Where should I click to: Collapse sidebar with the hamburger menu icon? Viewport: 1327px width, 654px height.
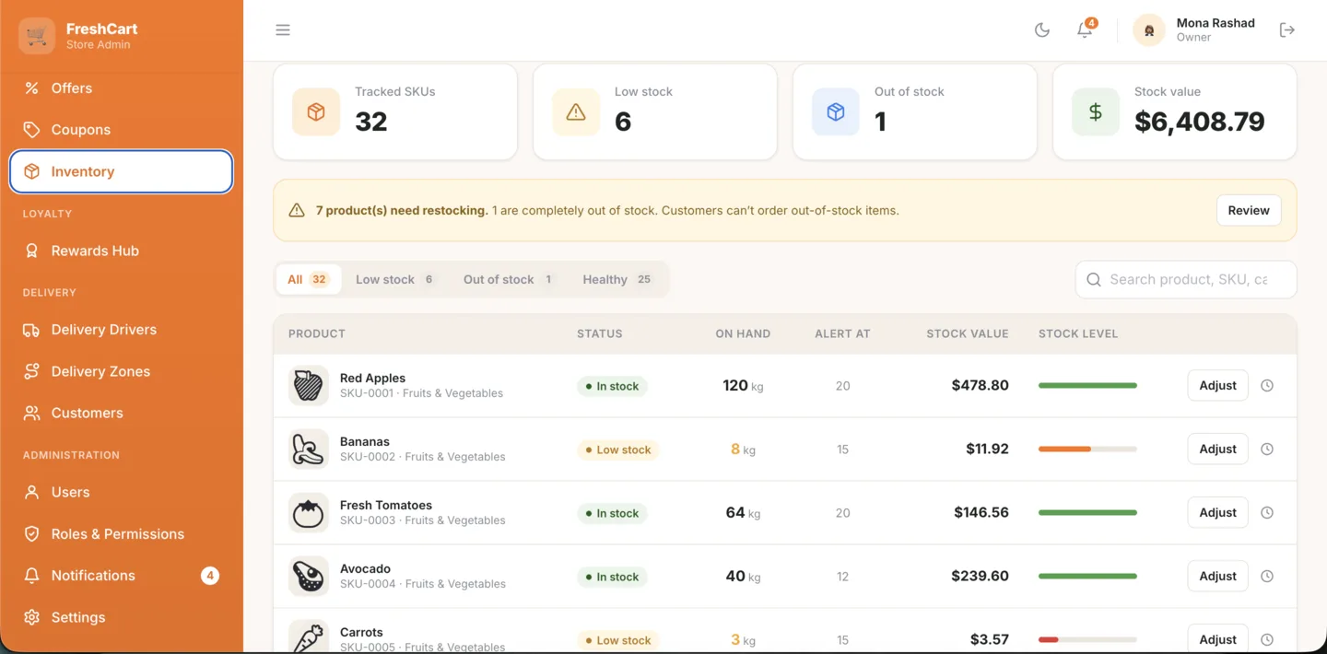(283, 29)
